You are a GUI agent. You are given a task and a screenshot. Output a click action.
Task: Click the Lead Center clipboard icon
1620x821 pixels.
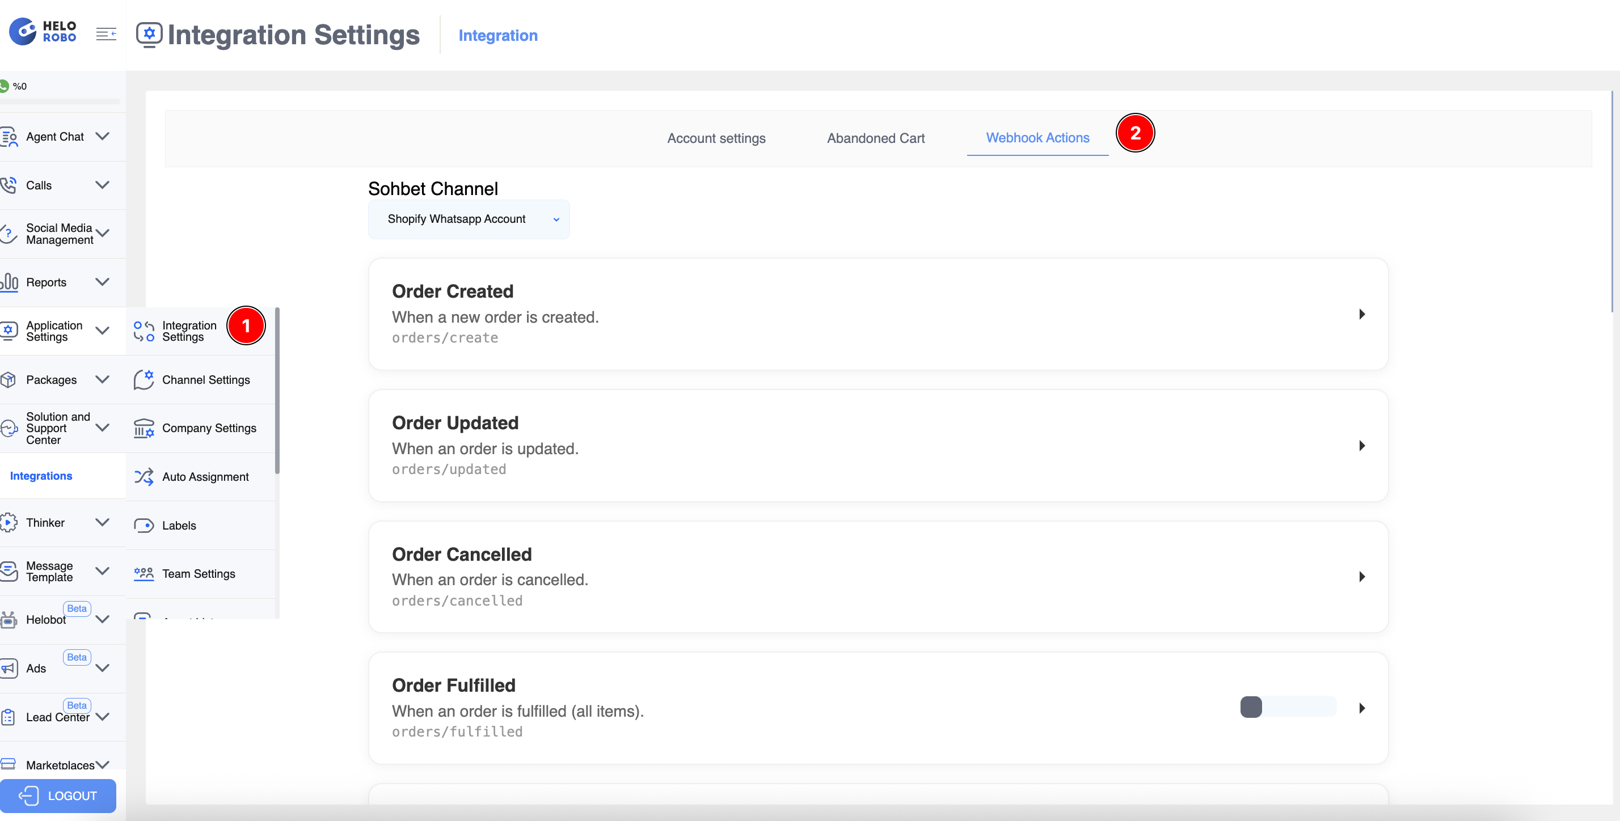(x=8, y=717)
